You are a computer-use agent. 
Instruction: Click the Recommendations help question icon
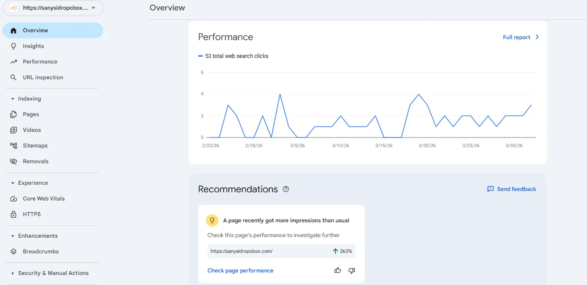point(286,189)
